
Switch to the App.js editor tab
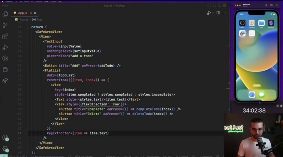[22, 13]
